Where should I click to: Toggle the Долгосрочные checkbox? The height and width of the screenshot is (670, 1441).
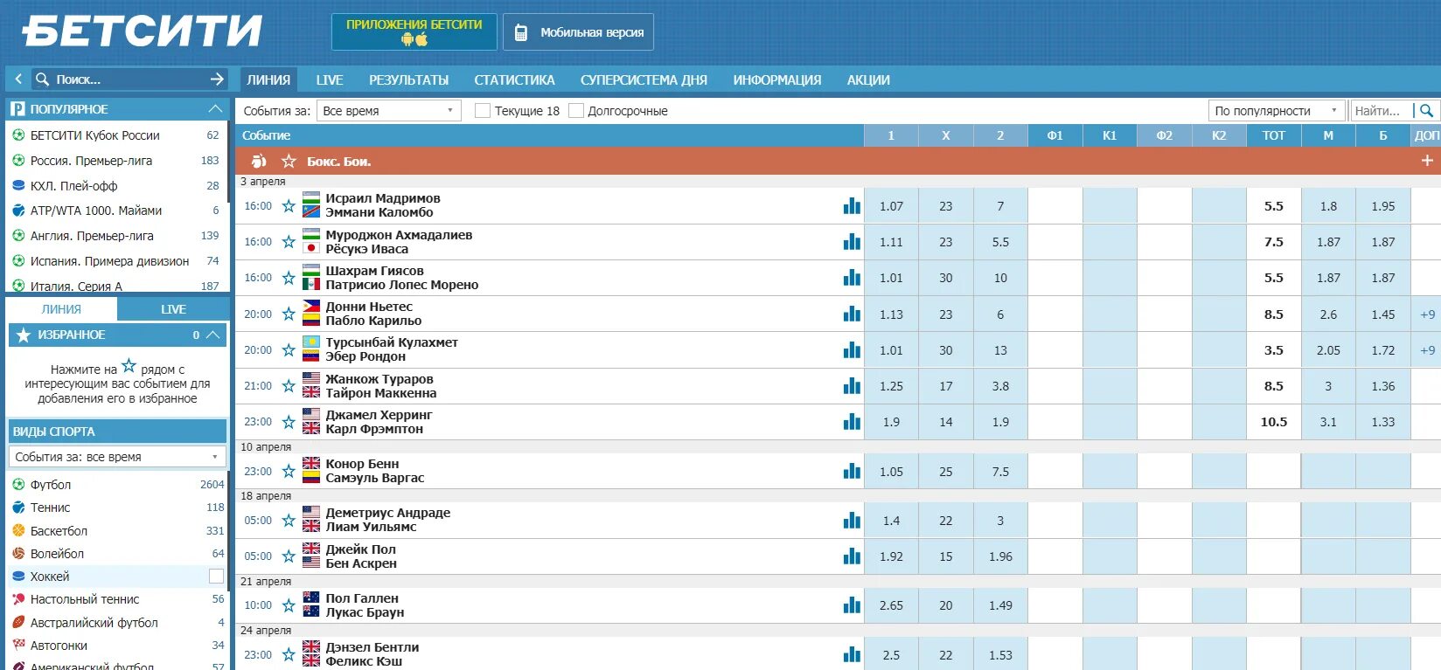(x=576, y=111)
